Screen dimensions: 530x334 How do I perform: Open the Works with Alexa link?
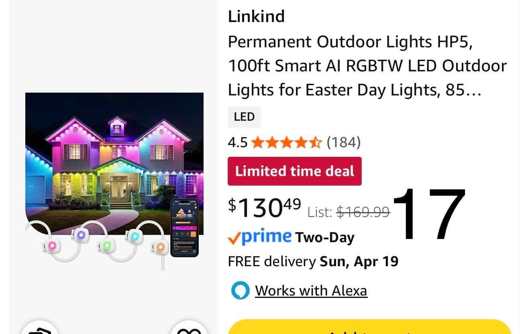[x=311, y=291]
